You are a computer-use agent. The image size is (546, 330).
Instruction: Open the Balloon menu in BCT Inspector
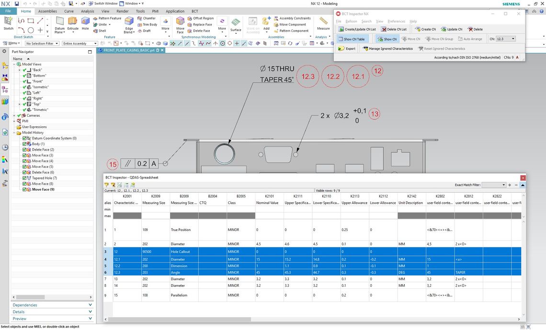pyautogui.click(x=351, y=21)
